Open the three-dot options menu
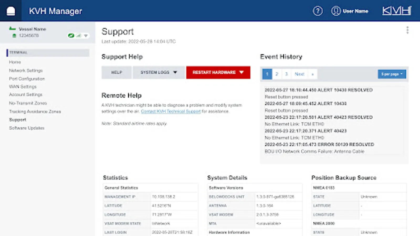The image size is (420, 236). click(x=407, y=30)
